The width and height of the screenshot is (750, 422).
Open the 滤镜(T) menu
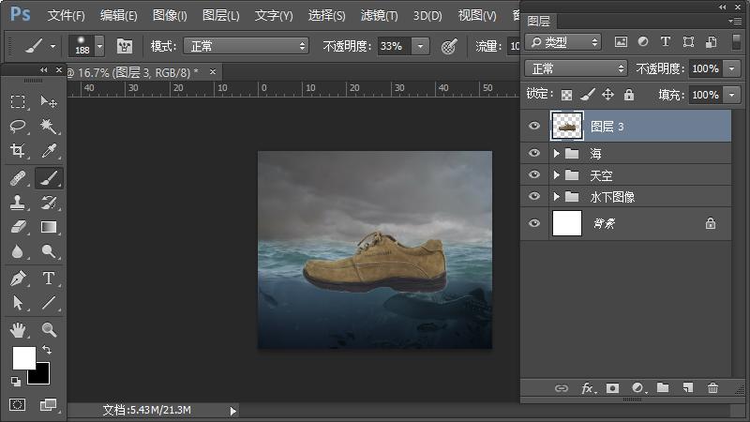(x=379, y=15)
